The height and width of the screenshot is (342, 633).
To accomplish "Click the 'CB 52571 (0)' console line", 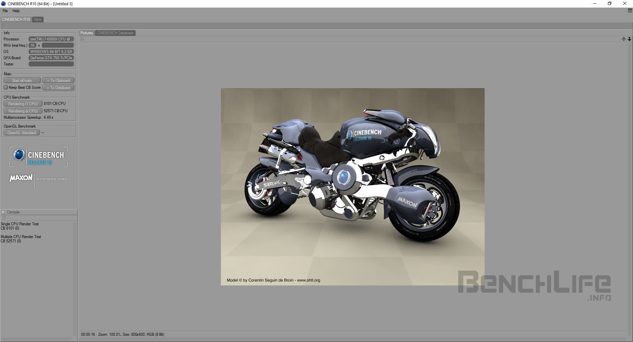I will (11, 241).
